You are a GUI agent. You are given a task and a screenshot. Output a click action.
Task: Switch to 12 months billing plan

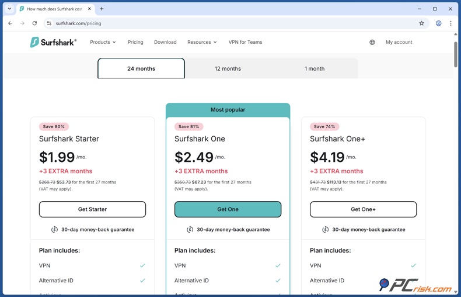pyautogui.click(x=228, y=68)
